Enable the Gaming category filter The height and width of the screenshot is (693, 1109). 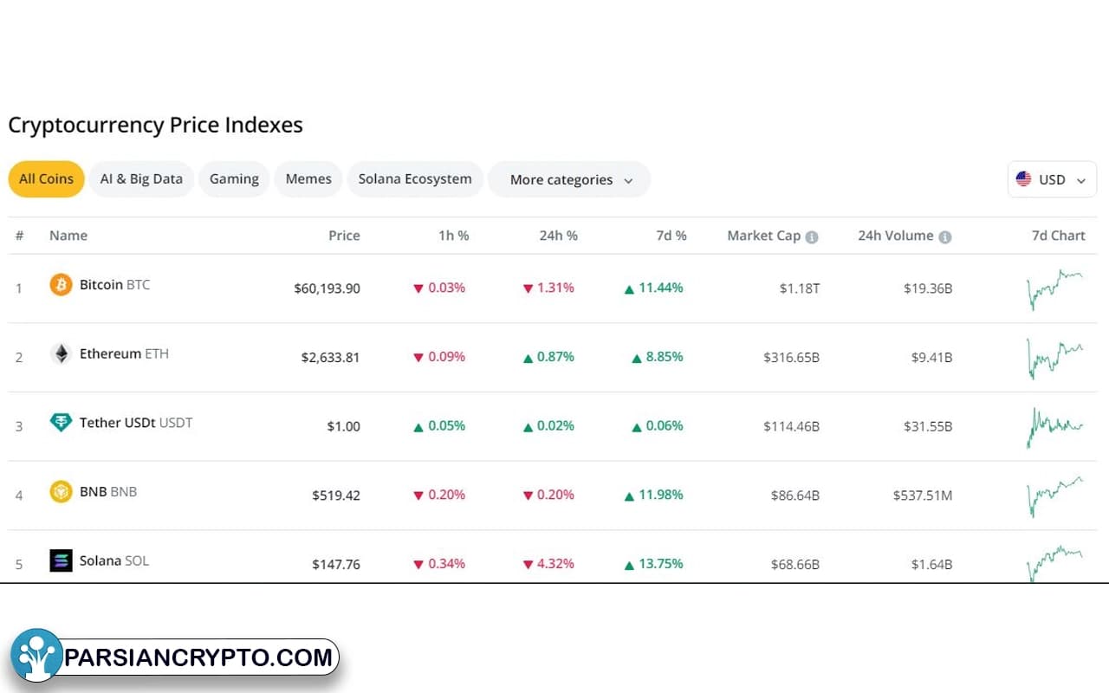click(x=234, y=178)
